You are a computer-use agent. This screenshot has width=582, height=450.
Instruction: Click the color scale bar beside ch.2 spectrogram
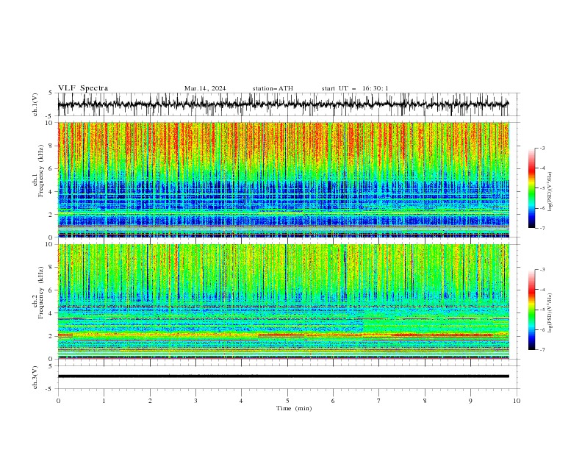[x=532, y=310]
